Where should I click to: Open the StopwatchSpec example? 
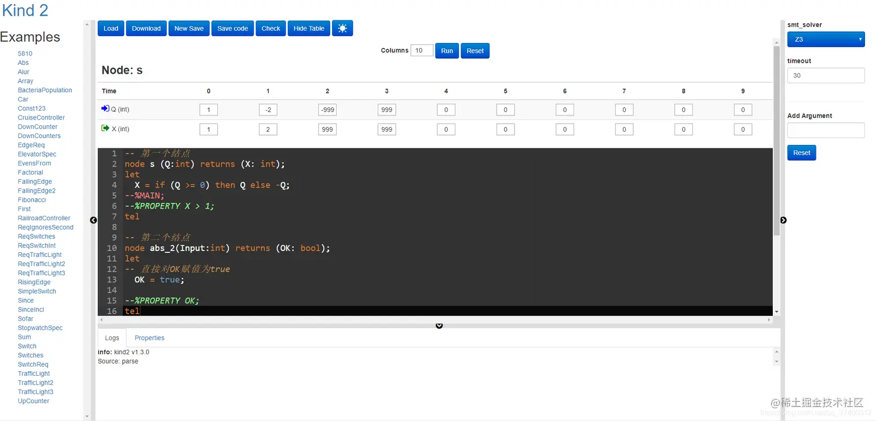40,328
